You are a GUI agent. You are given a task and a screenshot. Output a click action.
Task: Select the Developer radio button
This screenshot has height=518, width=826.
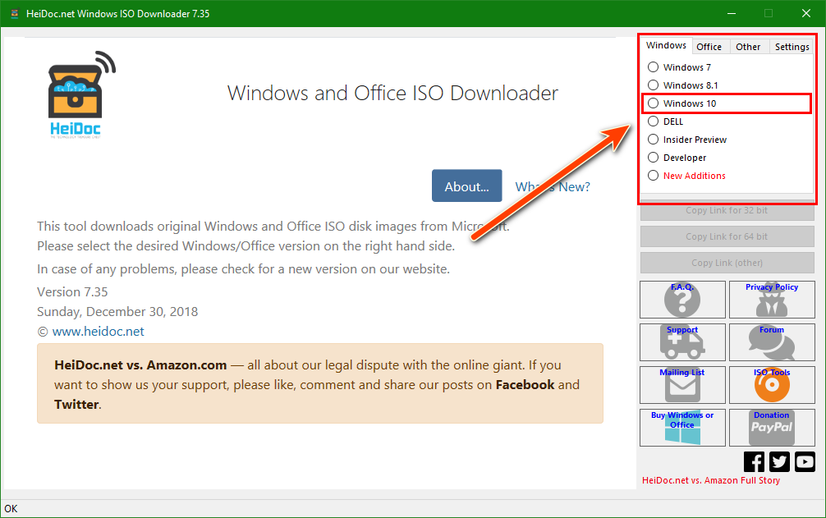[654, 157]
